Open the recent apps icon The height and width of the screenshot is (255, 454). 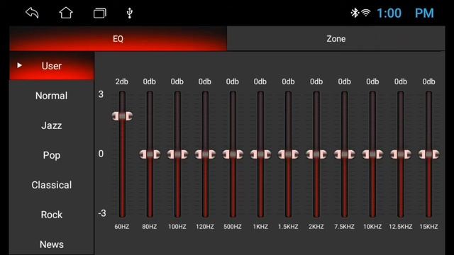point(99,13)
